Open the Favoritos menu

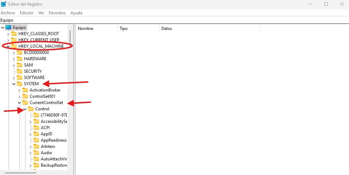pos(57,13)
